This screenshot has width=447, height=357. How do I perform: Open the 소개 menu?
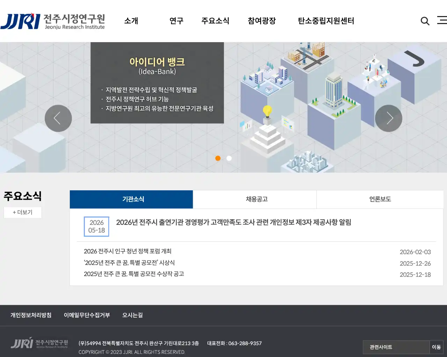point(131,21)
